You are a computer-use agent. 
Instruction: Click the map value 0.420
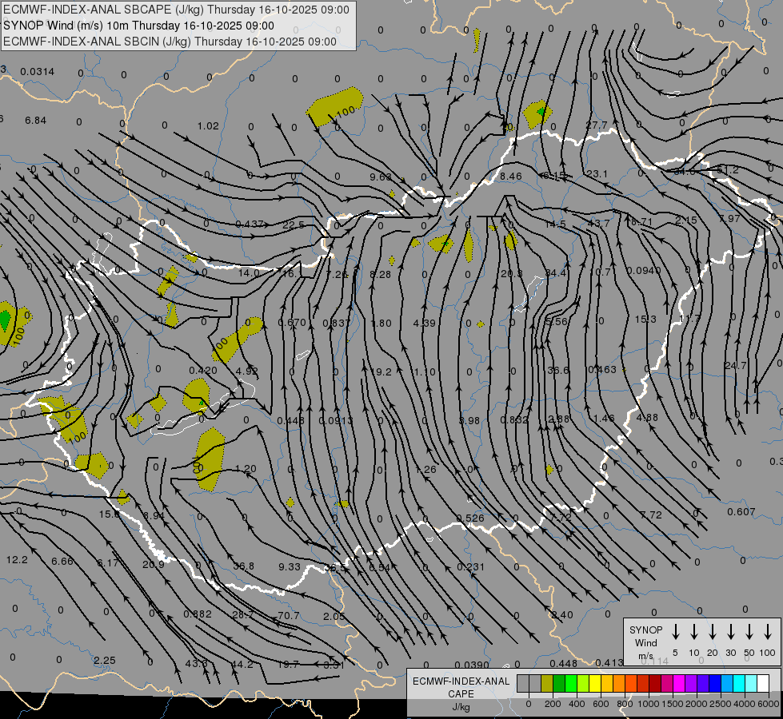tap(203, 370)
